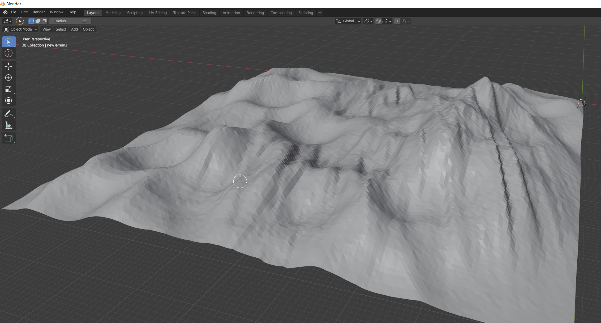
Task: Select the Rotate tool
Action: pos(9,78)
